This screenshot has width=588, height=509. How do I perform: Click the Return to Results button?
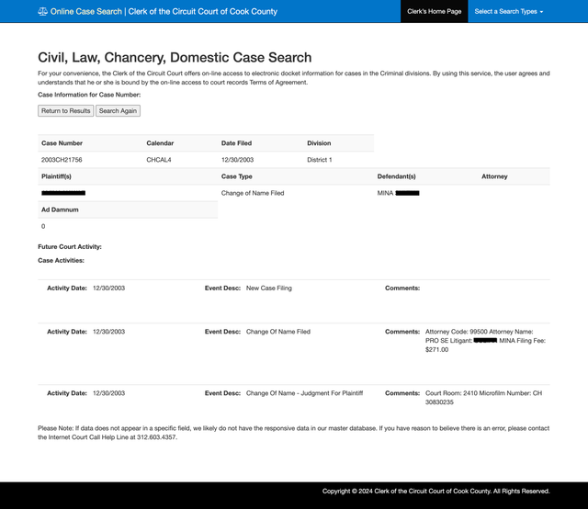pos(65,110)
